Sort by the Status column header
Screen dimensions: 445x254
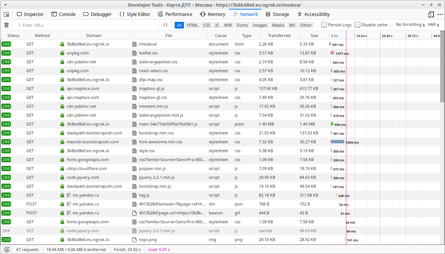(13, 36)
